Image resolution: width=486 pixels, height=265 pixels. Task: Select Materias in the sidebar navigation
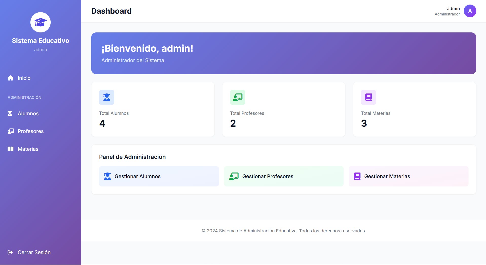click(28, 149)
